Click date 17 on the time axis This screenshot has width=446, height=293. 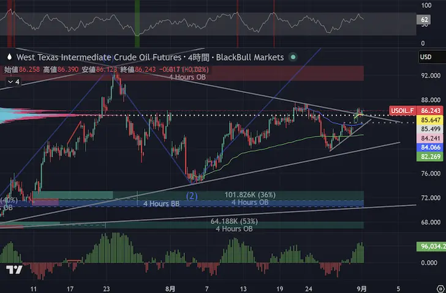coord(70,289)
